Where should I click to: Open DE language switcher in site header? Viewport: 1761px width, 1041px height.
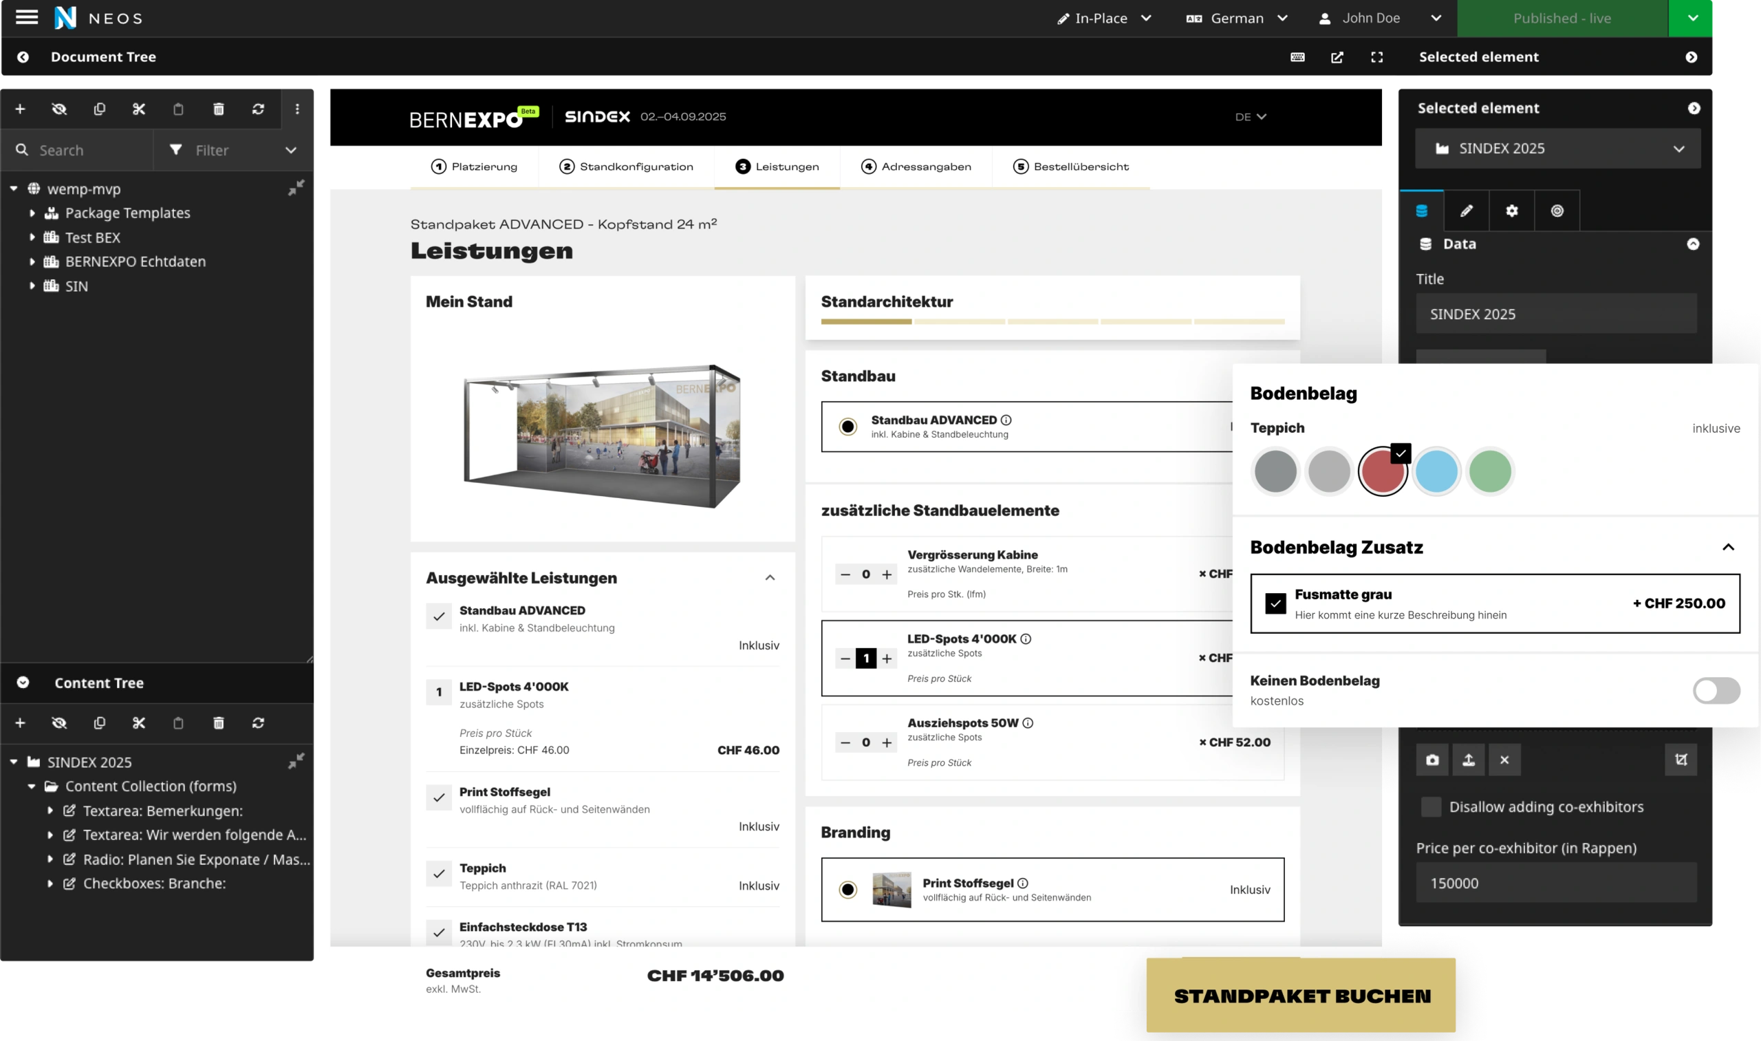1251,116
